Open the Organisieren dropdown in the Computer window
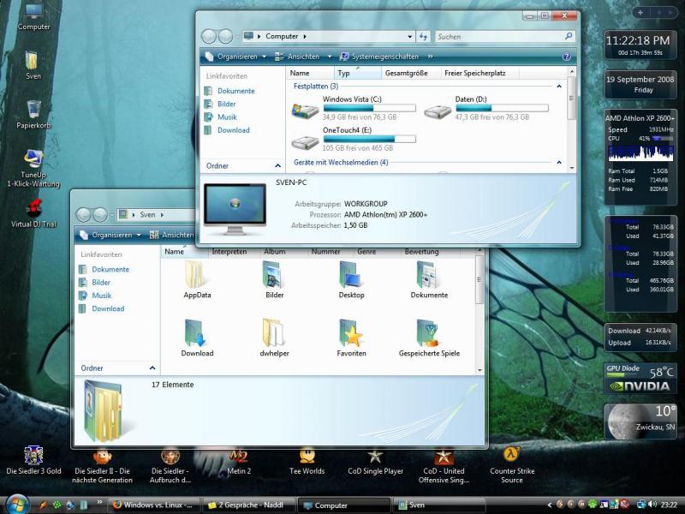 (x=236, y=57)
